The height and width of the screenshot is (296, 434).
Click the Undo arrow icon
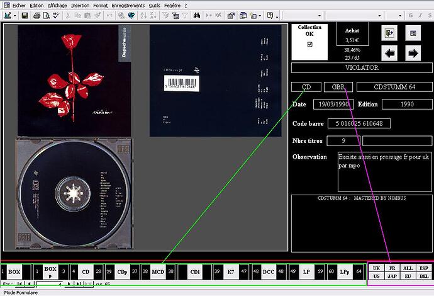point(109,16)
